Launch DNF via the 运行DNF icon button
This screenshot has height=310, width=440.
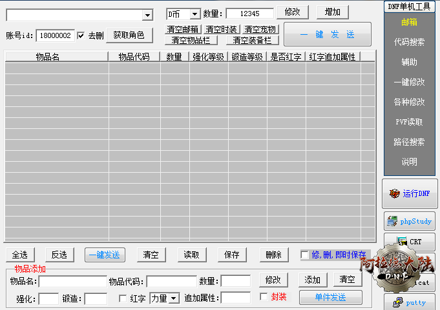(410, 193)
